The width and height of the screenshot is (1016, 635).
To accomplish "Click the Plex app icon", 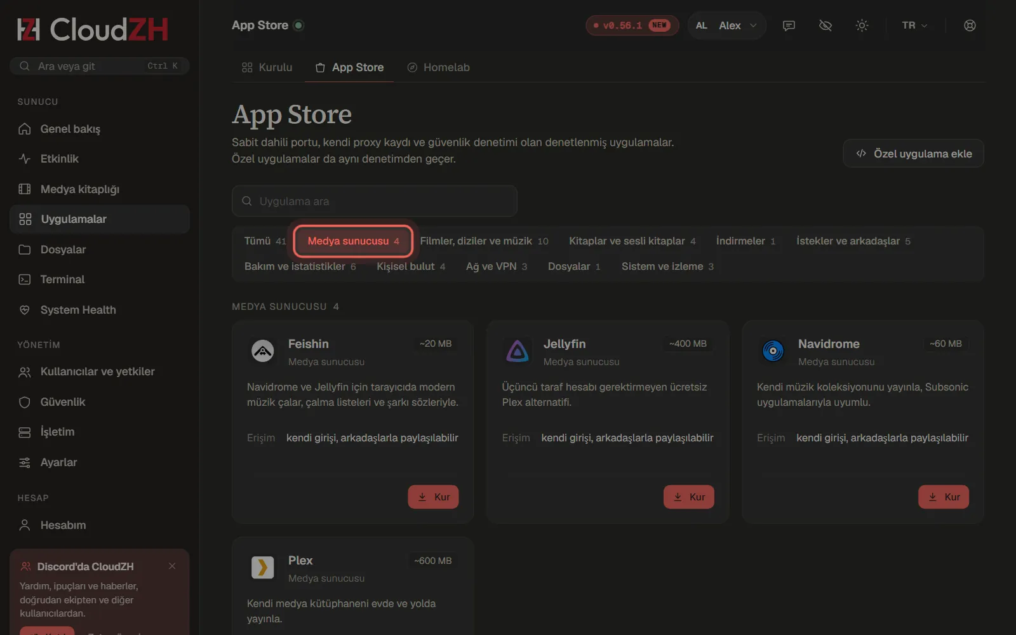I will click(262, 567).
